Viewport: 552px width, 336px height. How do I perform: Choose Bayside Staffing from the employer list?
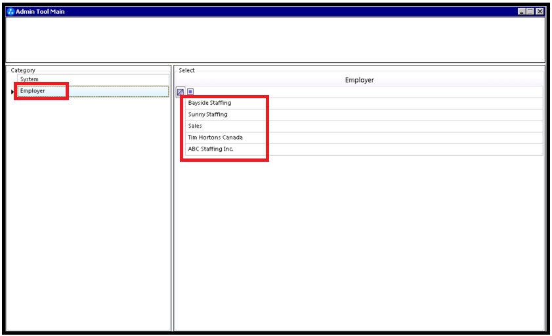tap(364, 103)
